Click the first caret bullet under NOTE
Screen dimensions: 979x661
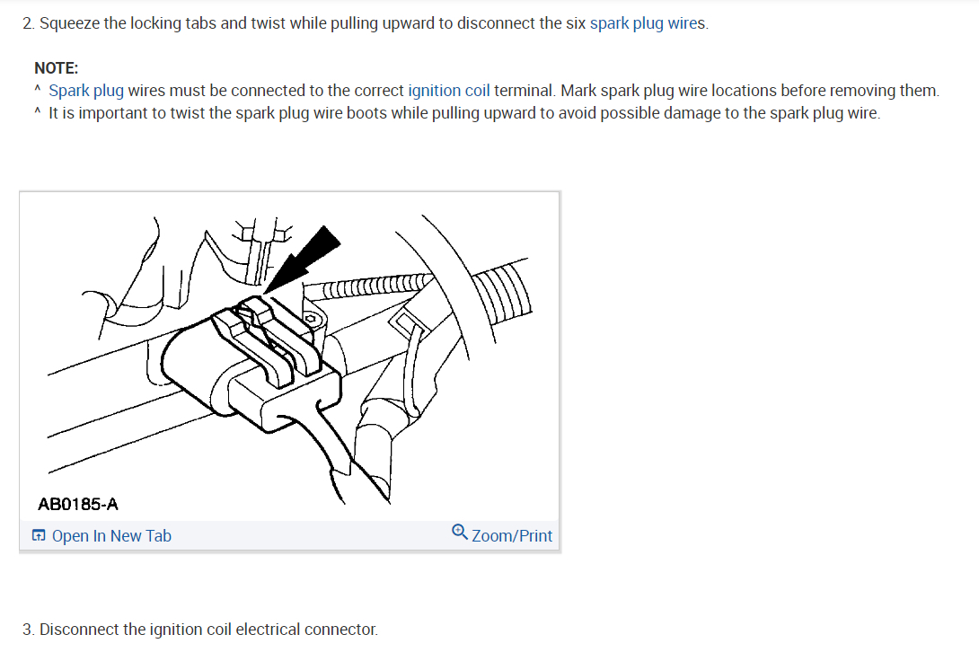[x=38, y=89]
